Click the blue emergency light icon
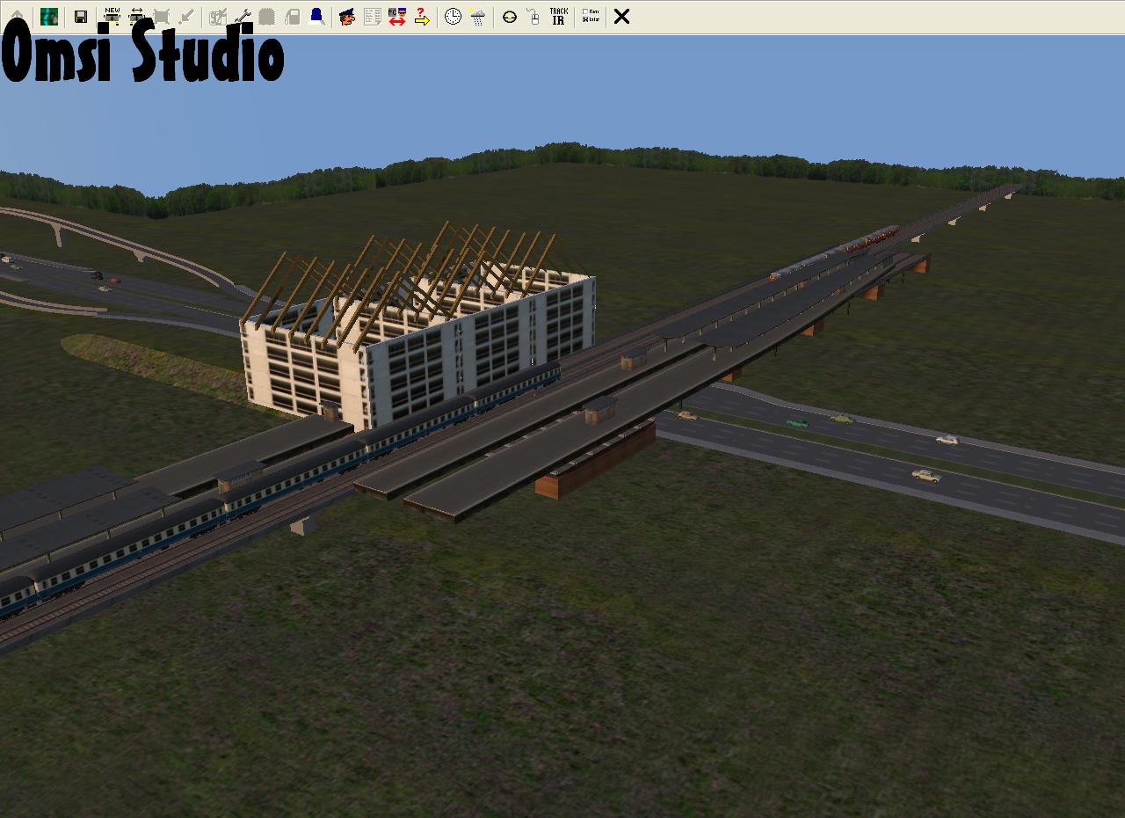 [x=316, y=17]
